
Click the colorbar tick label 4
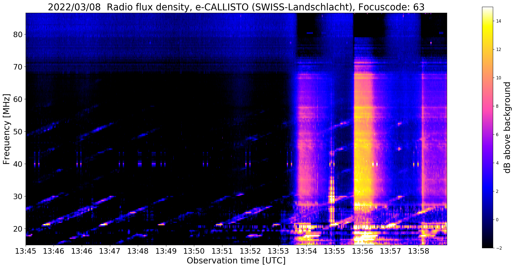497,163
